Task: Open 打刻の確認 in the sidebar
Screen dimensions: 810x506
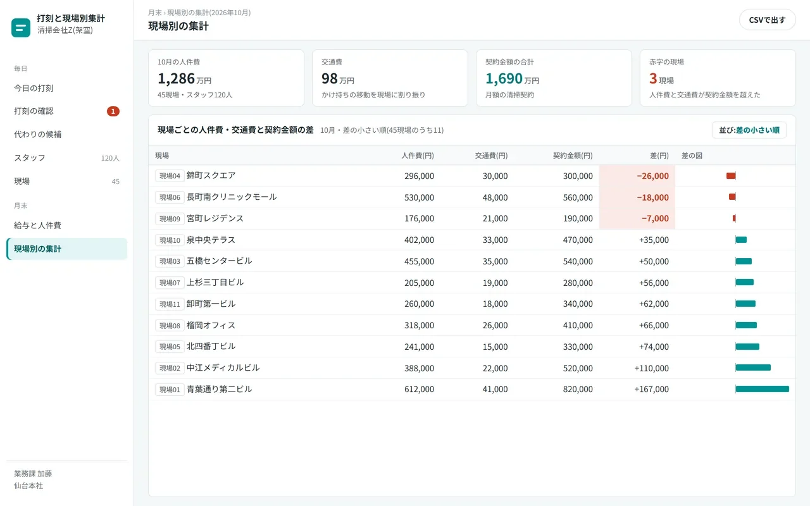Action: [x=66, y=111]
